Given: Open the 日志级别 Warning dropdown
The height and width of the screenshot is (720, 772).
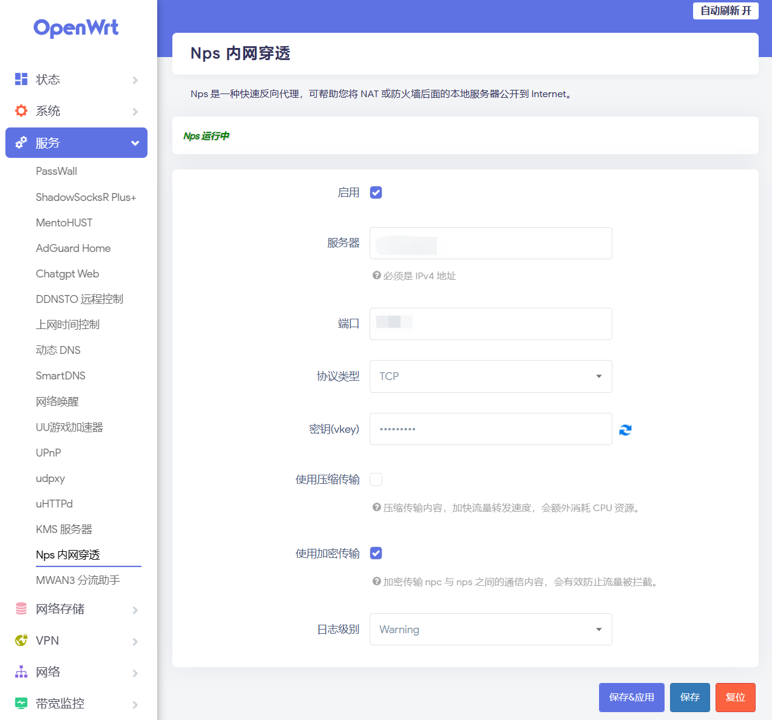Looking at the screenshot, I should point(491,630).
